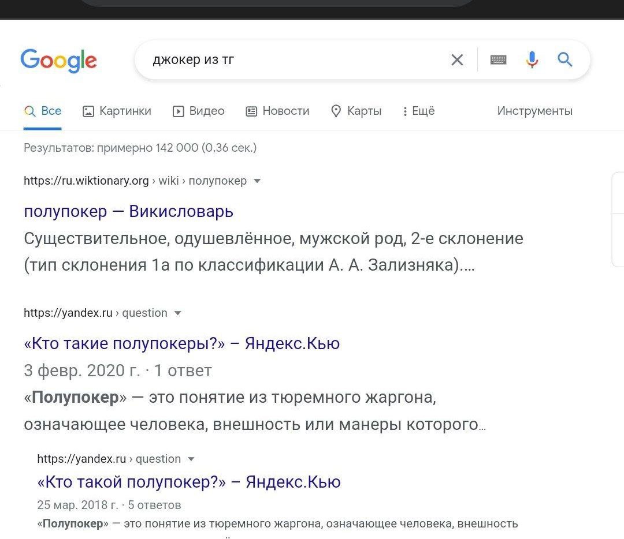Viewport: 624px width, 539px height.
Task: Click the '3 февр. 2020 г. · 1 ответ' text
Action: [118, 370]
